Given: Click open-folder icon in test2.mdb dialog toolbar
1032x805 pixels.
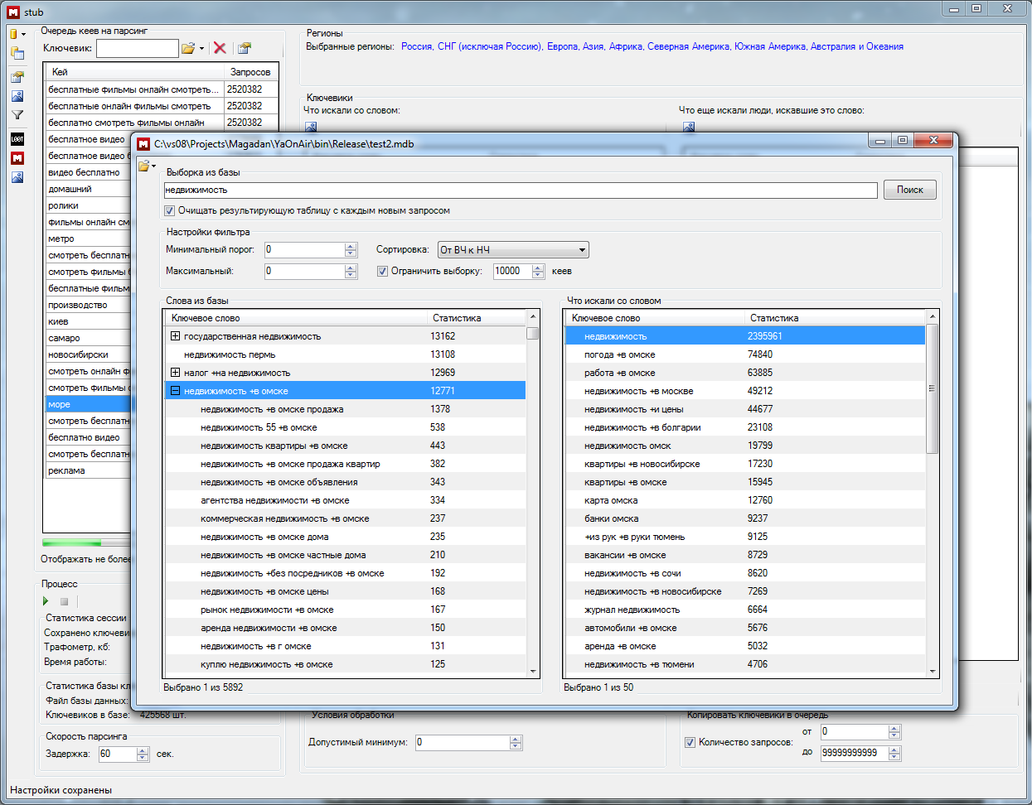Looking at the screenshot, I should (x=145, y=166).
